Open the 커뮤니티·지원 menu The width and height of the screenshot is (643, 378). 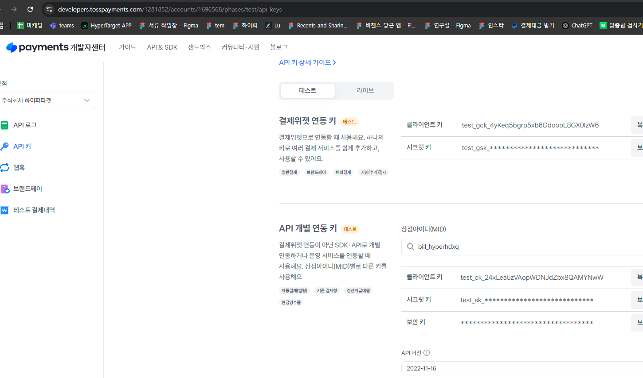click(x=240, y=47)
